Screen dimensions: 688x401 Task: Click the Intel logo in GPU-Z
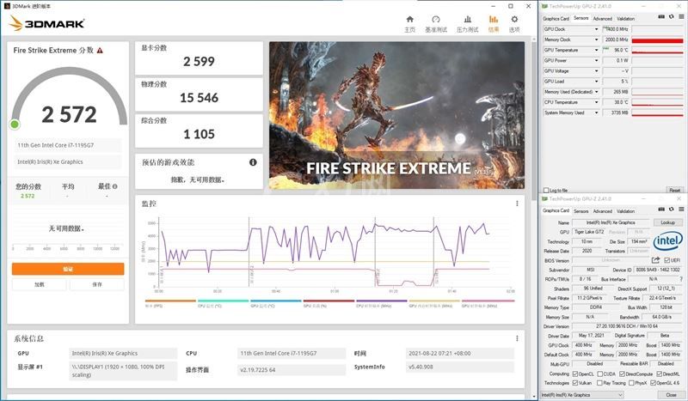pyautogui.click(x=668, y=241)
